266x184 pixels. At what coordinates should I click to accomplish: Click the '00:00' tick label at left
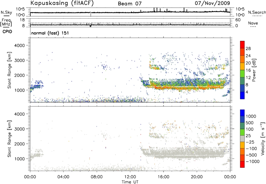coord(30,177)
